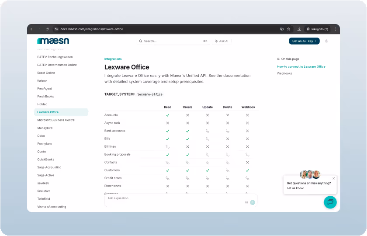Go to QuickBooks integration
Viewport: 367px width, 236px height.
[45, 160]
